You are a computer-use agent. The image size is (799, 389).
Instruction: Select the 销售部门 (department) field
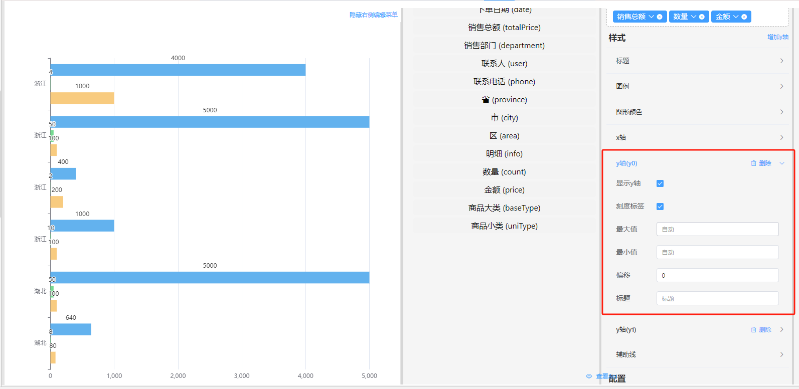[504, 46]
